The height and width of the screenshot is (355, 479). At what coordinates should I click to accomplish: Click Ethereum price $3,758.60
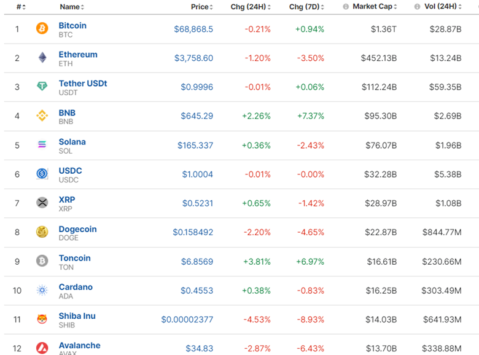(x=193, y=58)
